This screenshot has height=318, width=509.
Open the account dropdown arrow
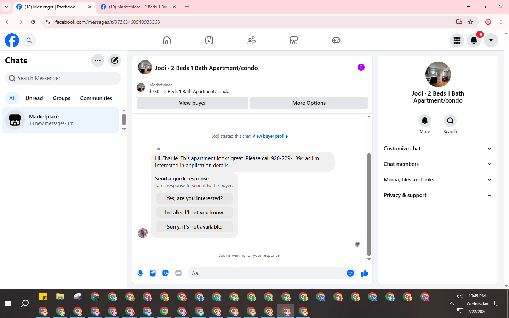491,40
